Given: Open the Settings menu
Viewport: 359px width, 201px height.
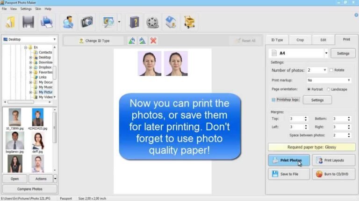Looking at the screenshot, I should point(26,9).
